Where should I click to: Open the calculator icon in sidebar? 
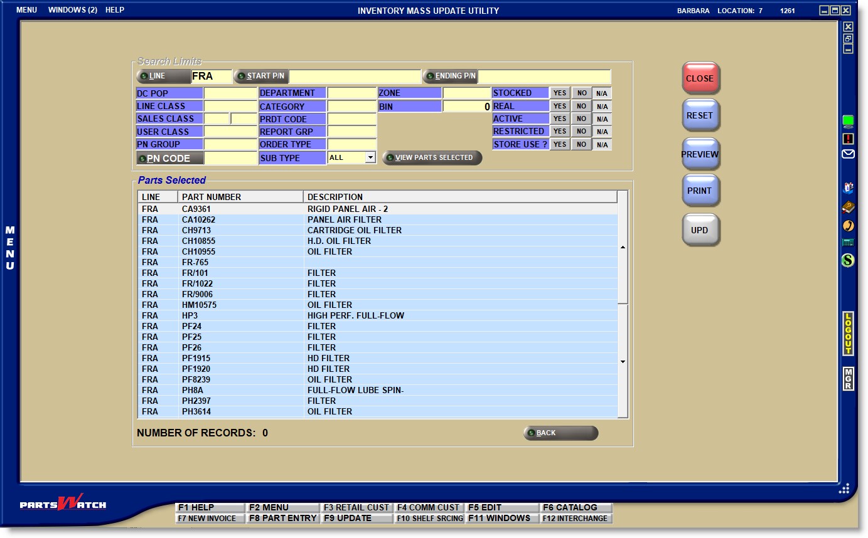point(848,243)
